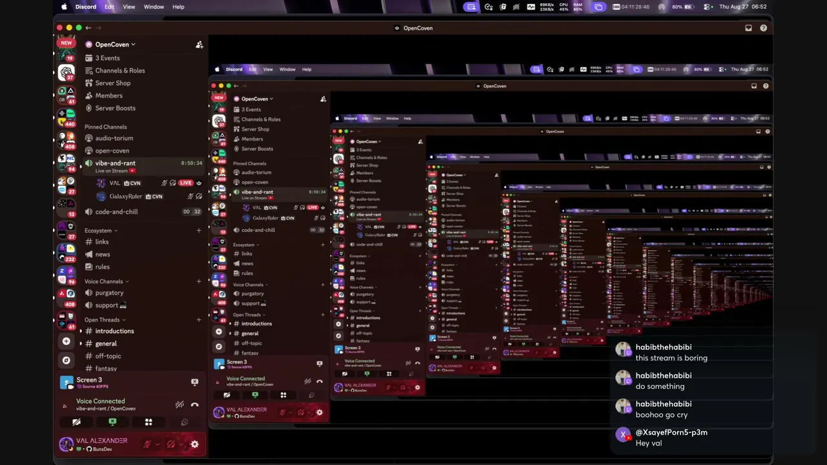Open the Activities launcher icon
The height and width of the screenshot is (465, 827).
pos(149,422)
